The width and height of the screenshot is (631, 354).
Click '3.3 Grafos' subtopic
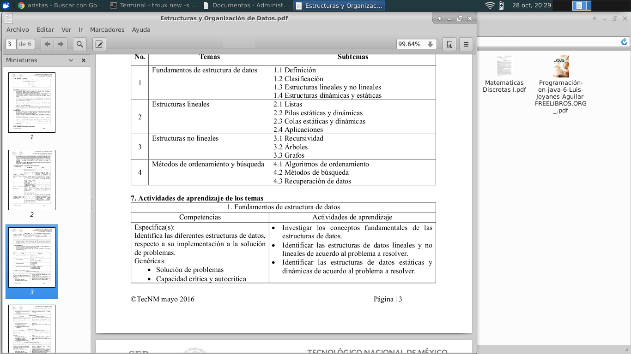289,155
